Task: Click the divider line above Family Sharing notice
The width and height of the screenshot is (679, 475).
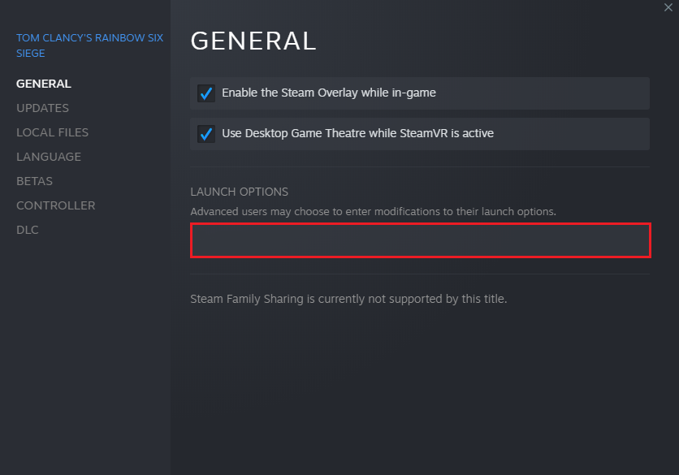Action: point(420,274)
